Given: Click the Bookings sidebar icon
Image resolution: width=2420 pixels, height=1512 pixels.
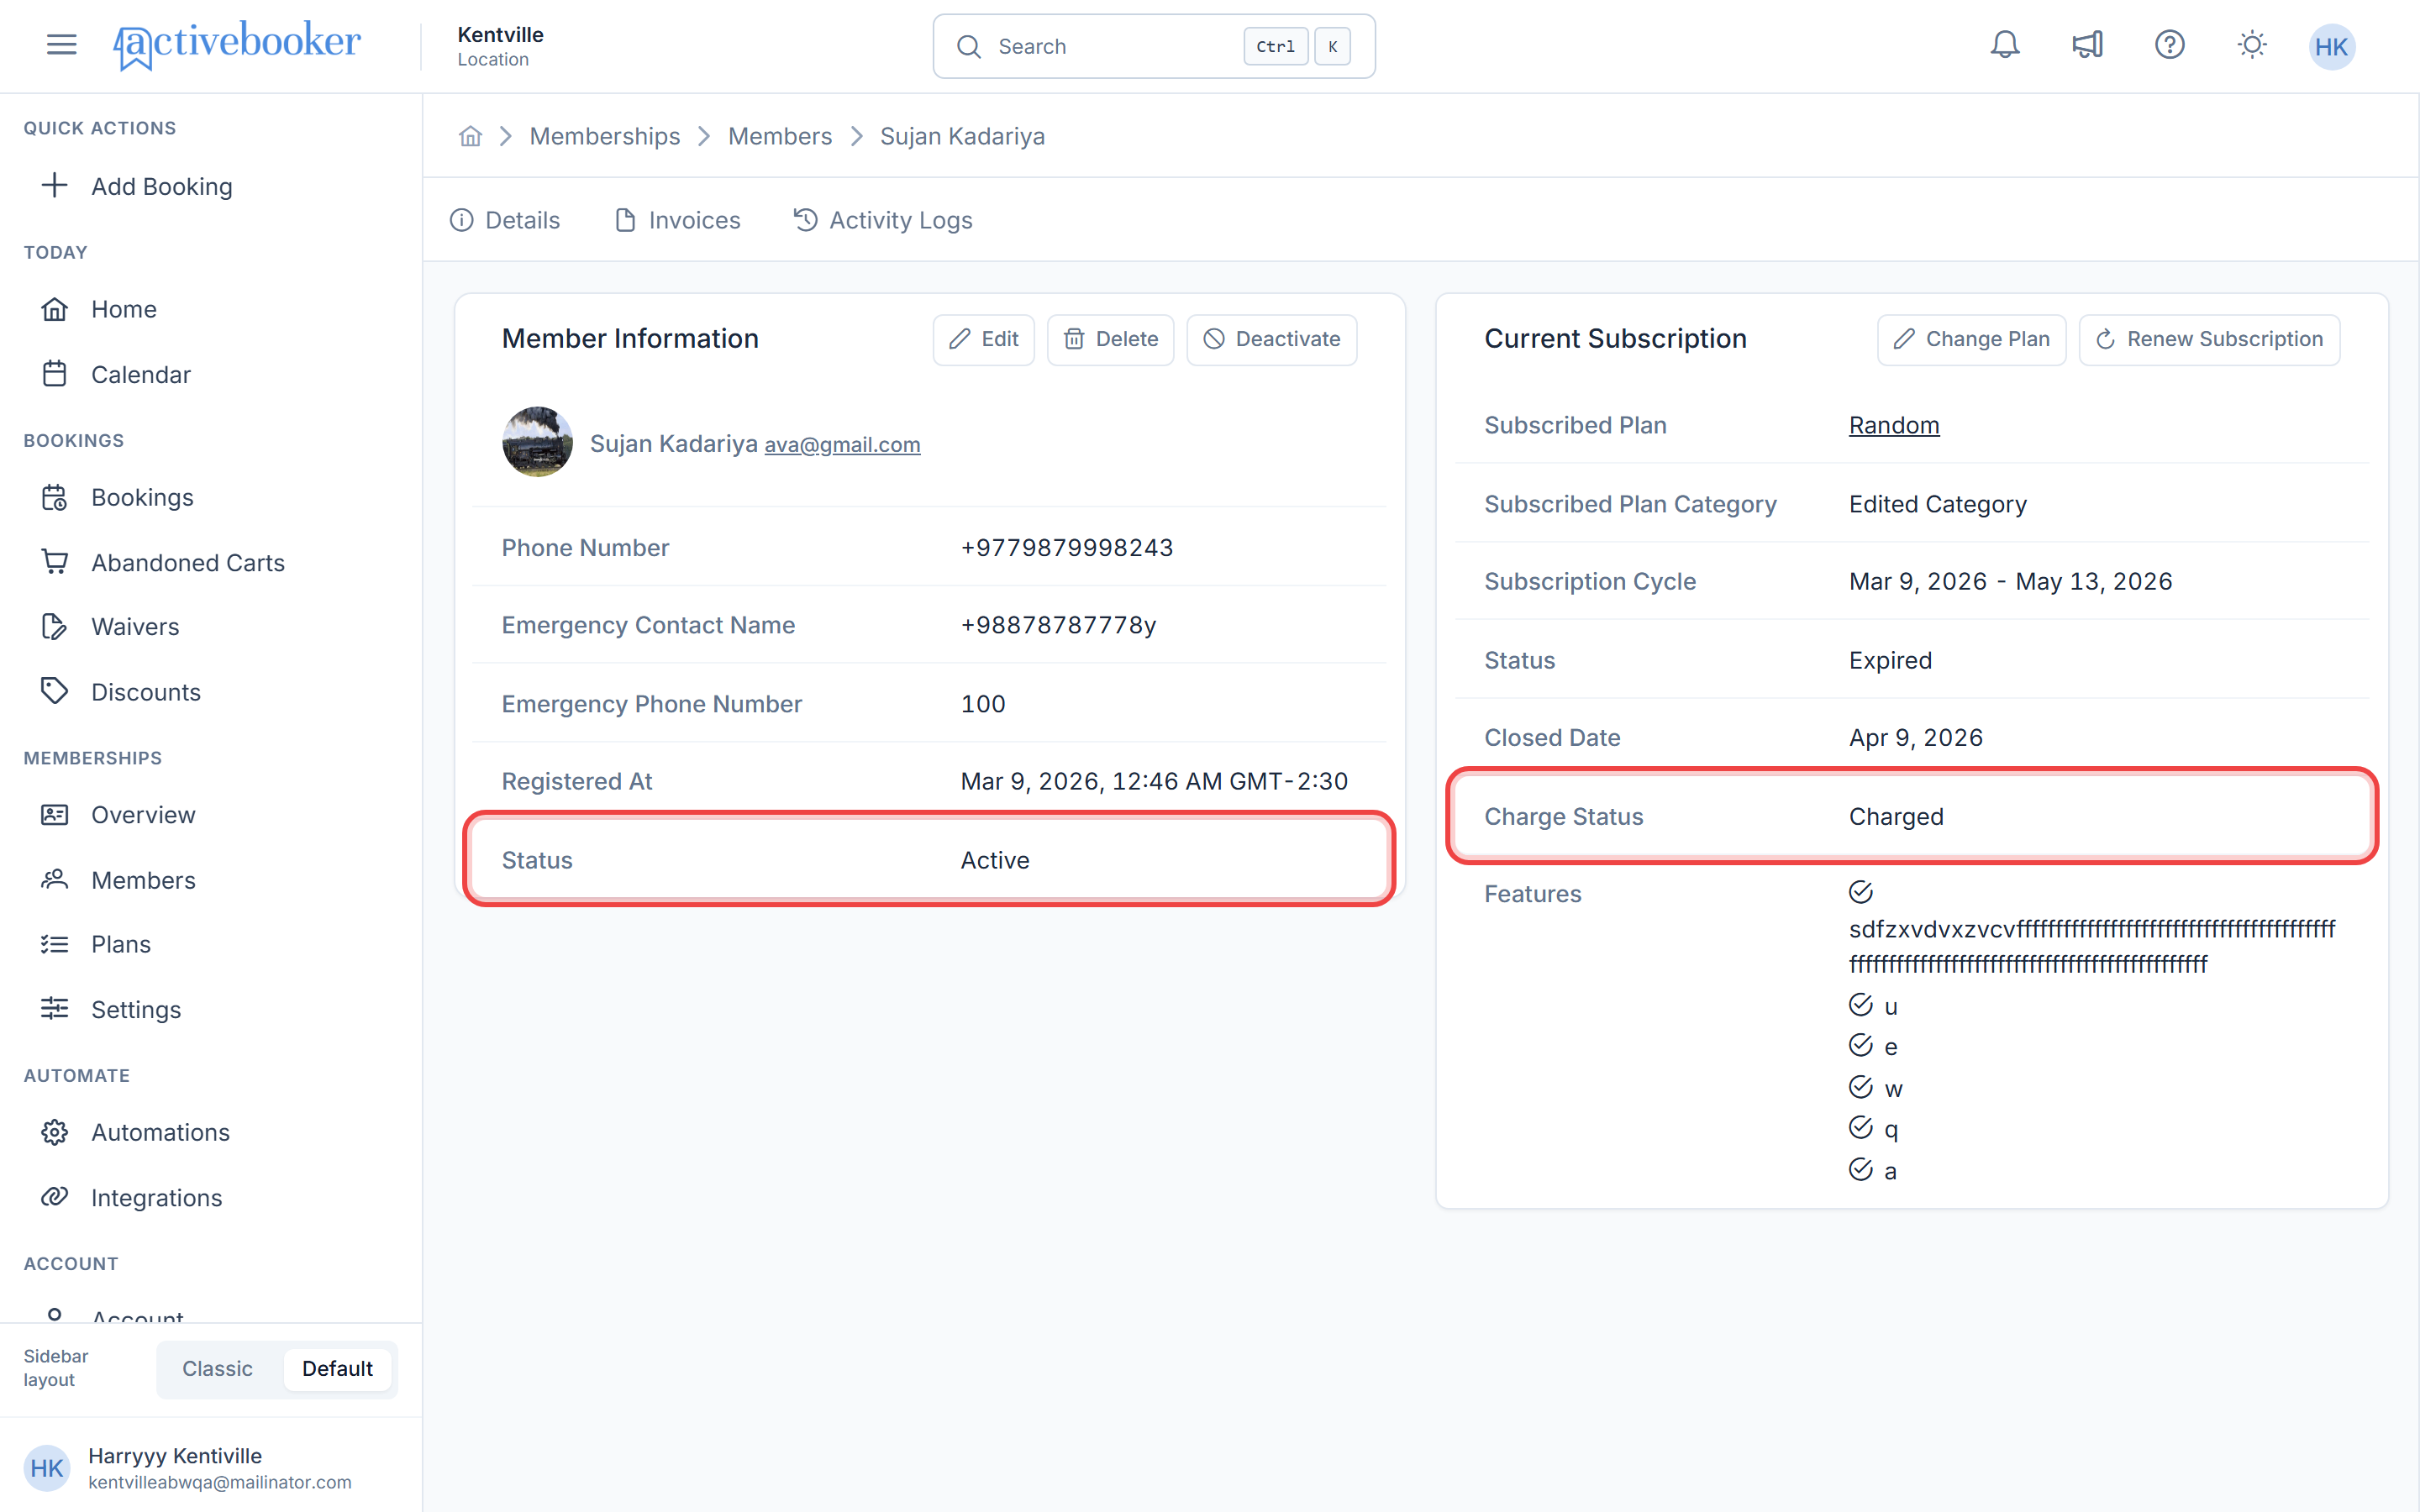Looking at the screenshot, I should [55, 497].
